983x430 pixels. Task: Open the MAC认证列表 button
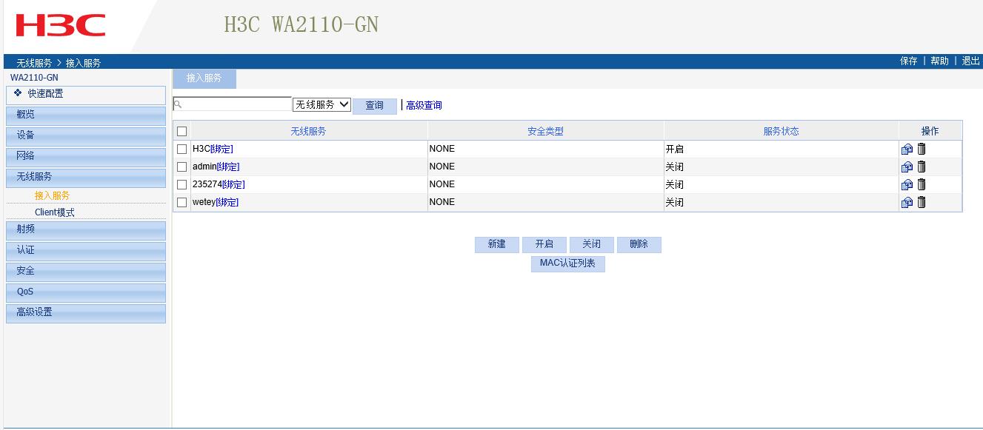coord(568,263)
